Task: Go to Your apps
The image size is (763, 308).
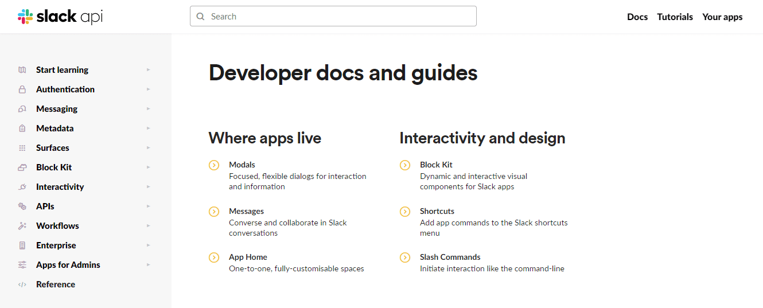Action: (x=722, y=17)
